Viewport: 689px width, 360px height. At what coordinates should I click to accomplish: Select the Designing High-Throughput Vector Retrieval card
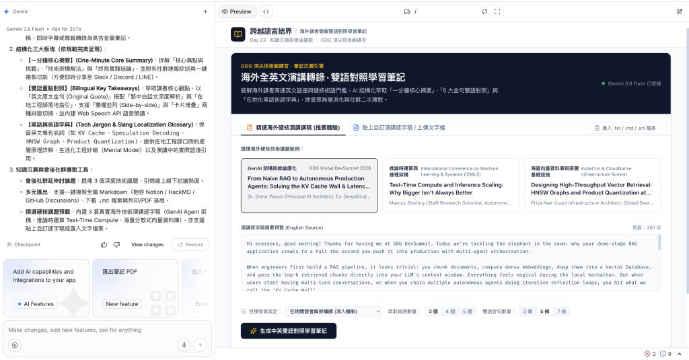[592, 185]
